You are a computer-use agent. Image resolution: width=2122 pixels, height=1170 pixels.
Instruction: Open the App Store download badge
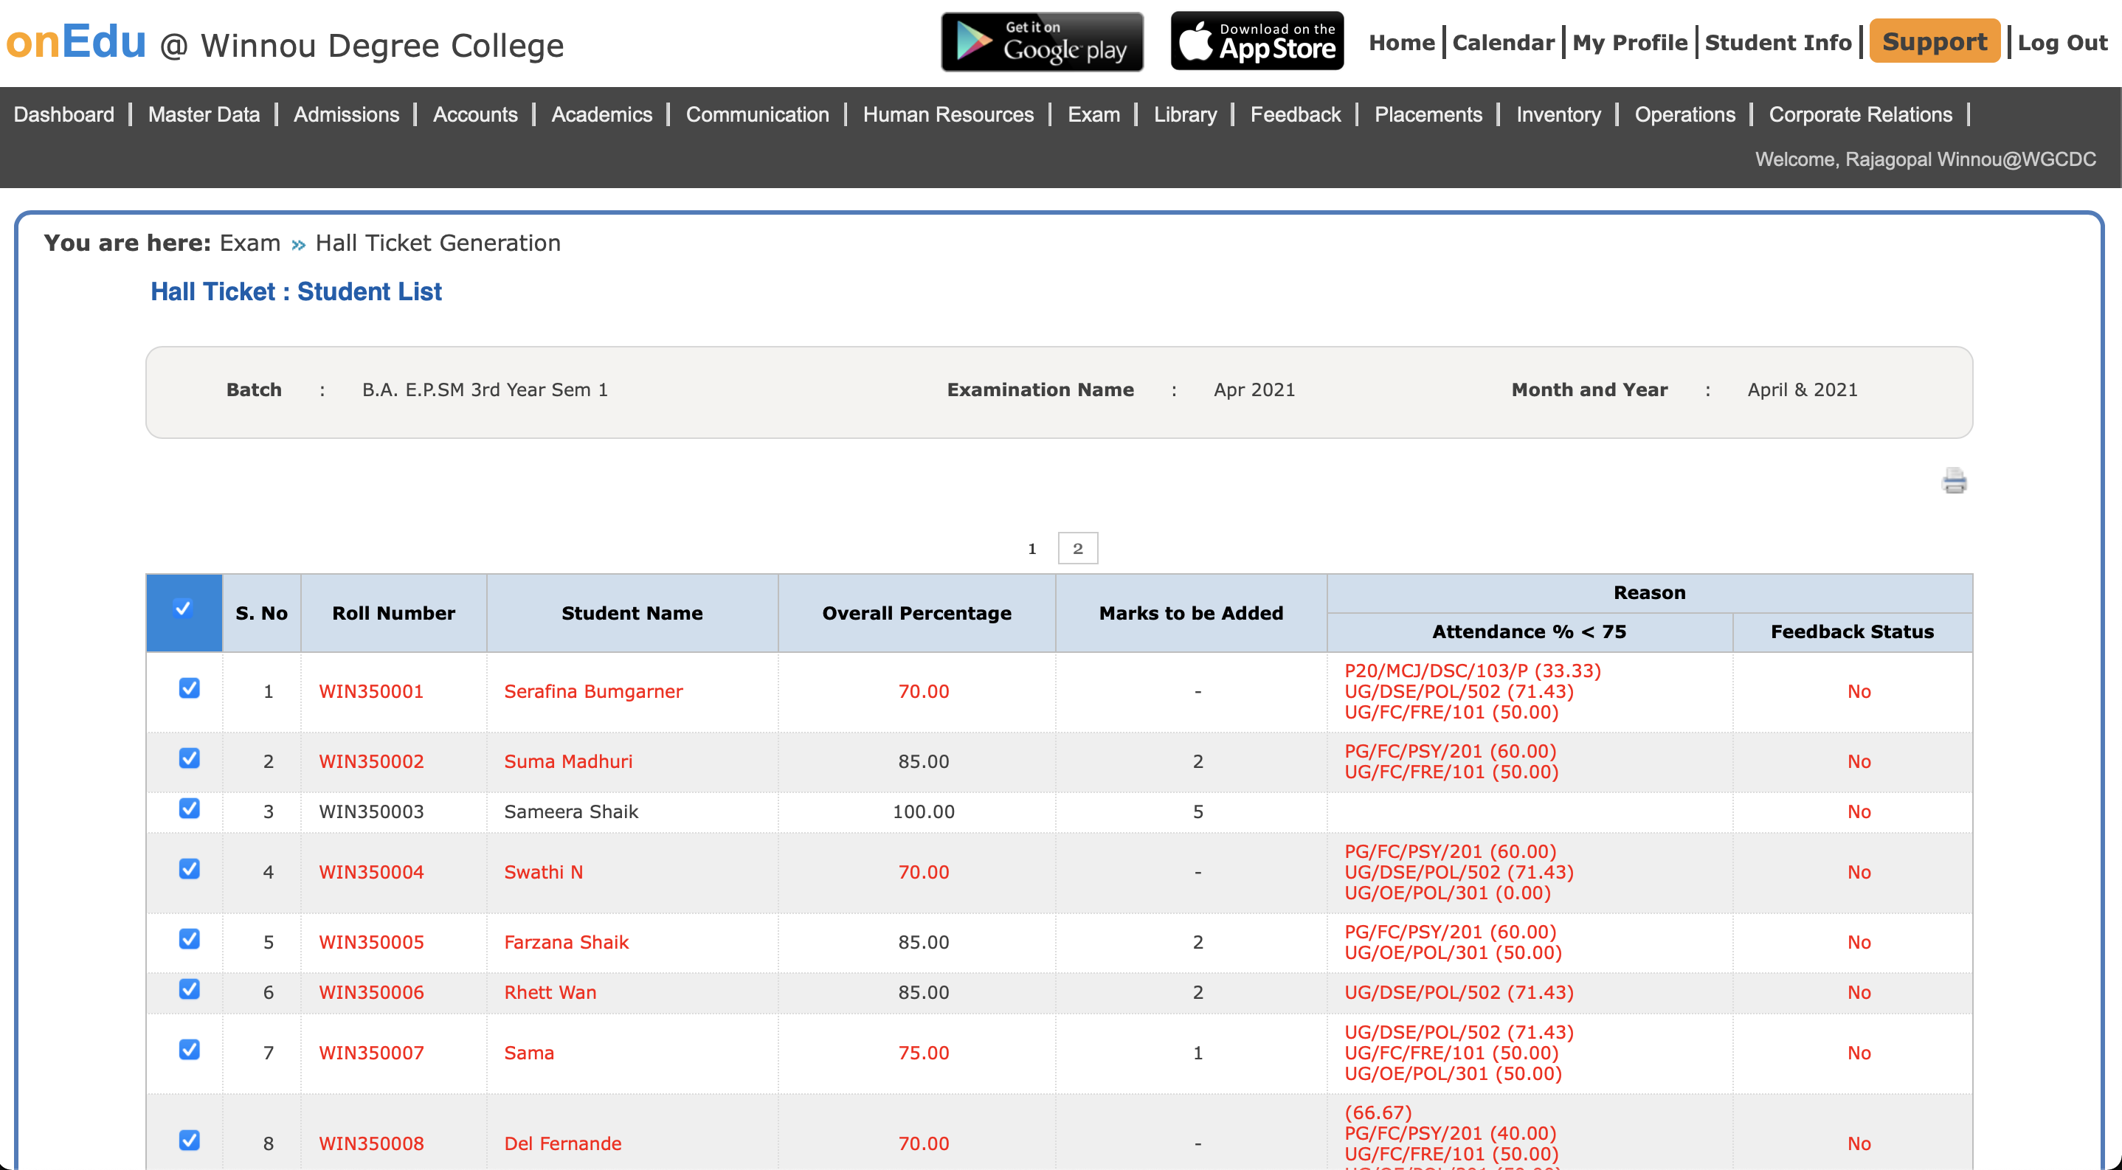tap(1257, 42)
